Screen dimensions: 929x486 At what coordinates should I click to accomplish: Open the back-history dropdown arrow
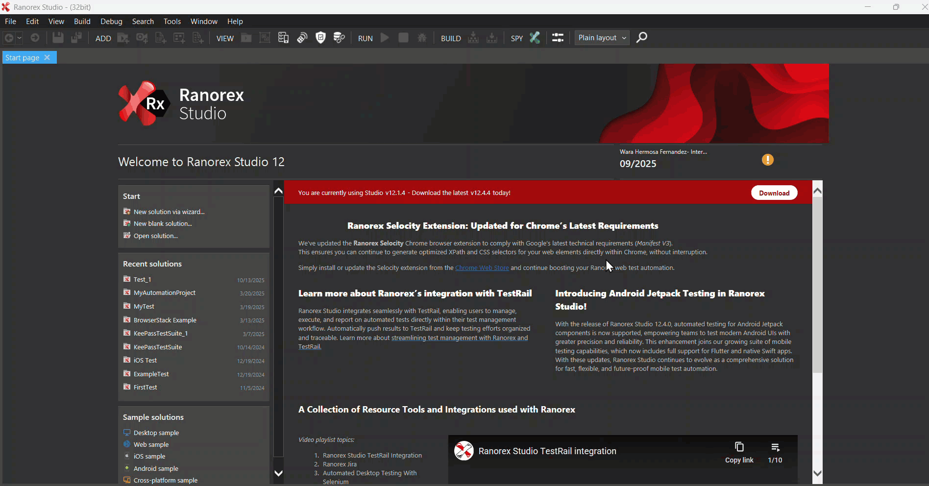pos(20,38)
